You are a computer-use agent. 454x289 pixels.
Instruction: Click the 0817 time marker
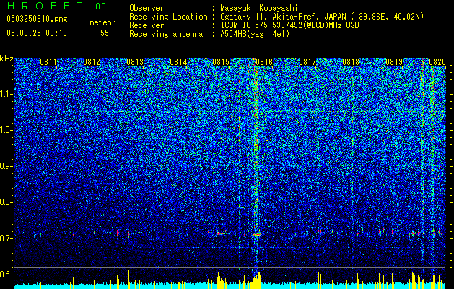(x=307, y=62)
